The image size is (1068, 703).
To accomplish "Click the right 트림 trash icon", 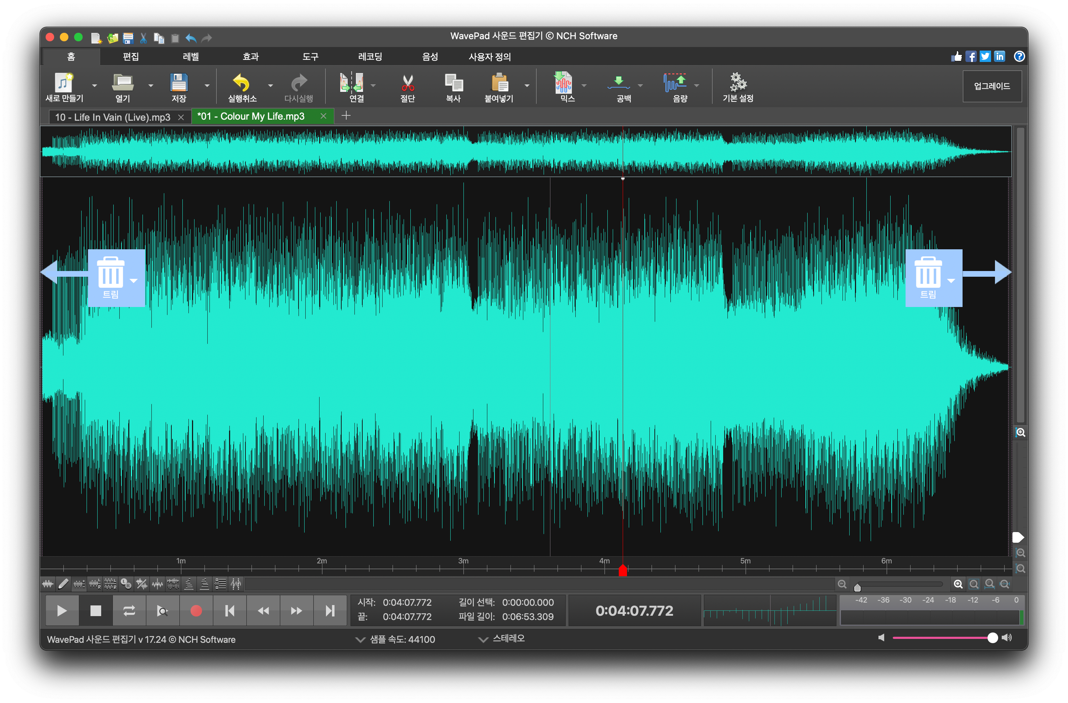I will (928, 272).
